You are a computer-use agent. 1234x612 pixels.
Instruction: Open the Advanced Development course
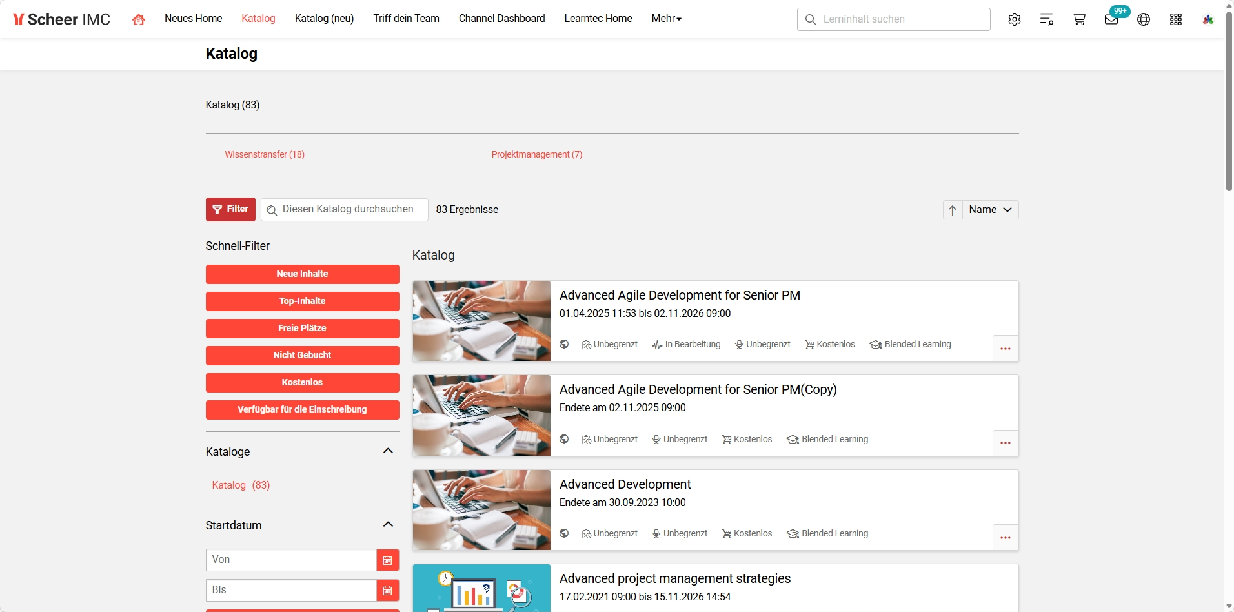pyautogui.click(x=625, y=484)
